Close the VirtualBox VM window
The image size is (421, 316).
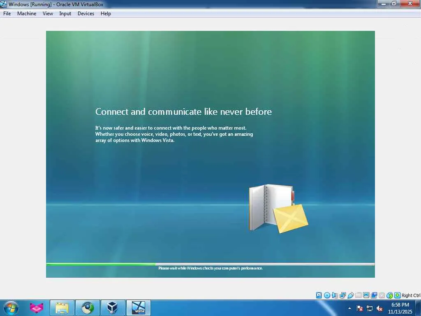(x=410, y=3)
